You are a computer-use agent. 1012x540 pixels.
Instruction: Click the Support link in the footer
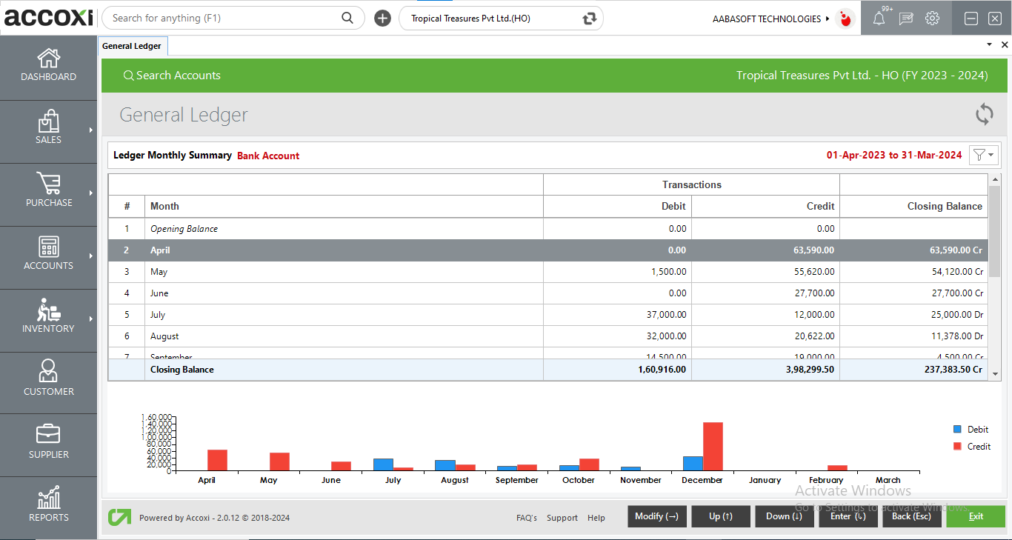point(562,518)
